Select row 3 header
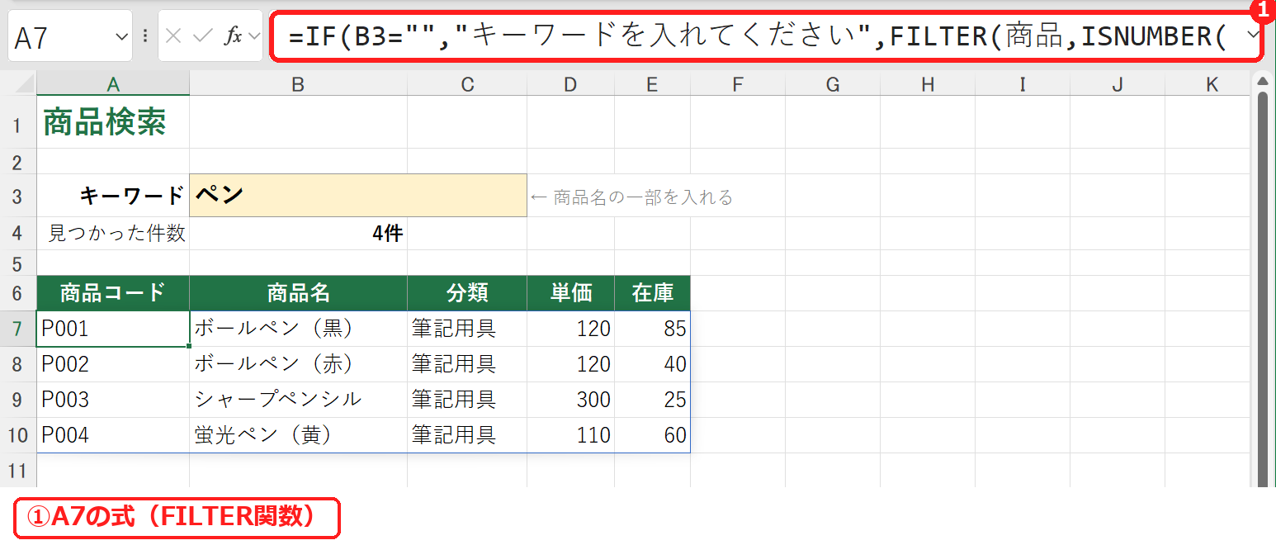This screenshot has height=545, width=1276. (x=18, y=195)
